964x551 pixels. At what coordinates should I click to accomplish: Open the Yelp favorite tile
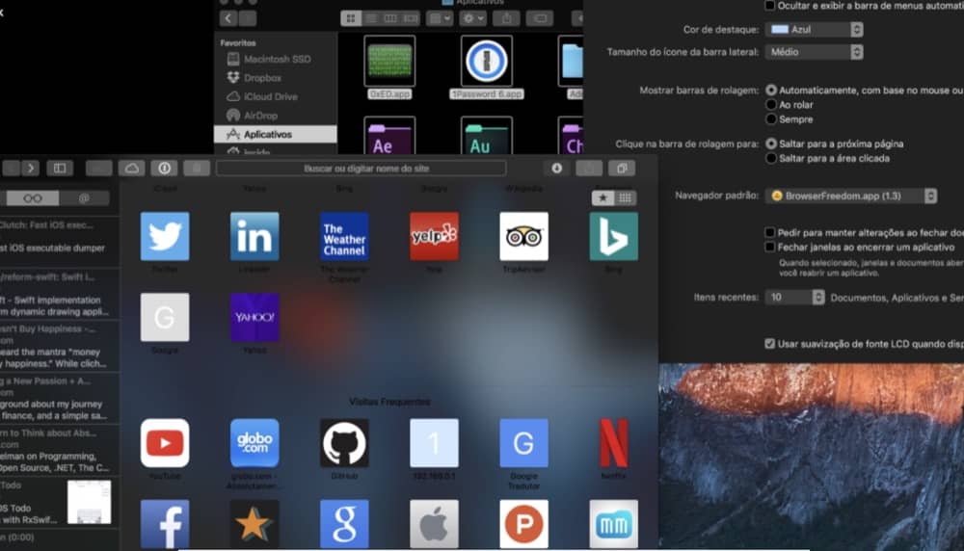434,237
